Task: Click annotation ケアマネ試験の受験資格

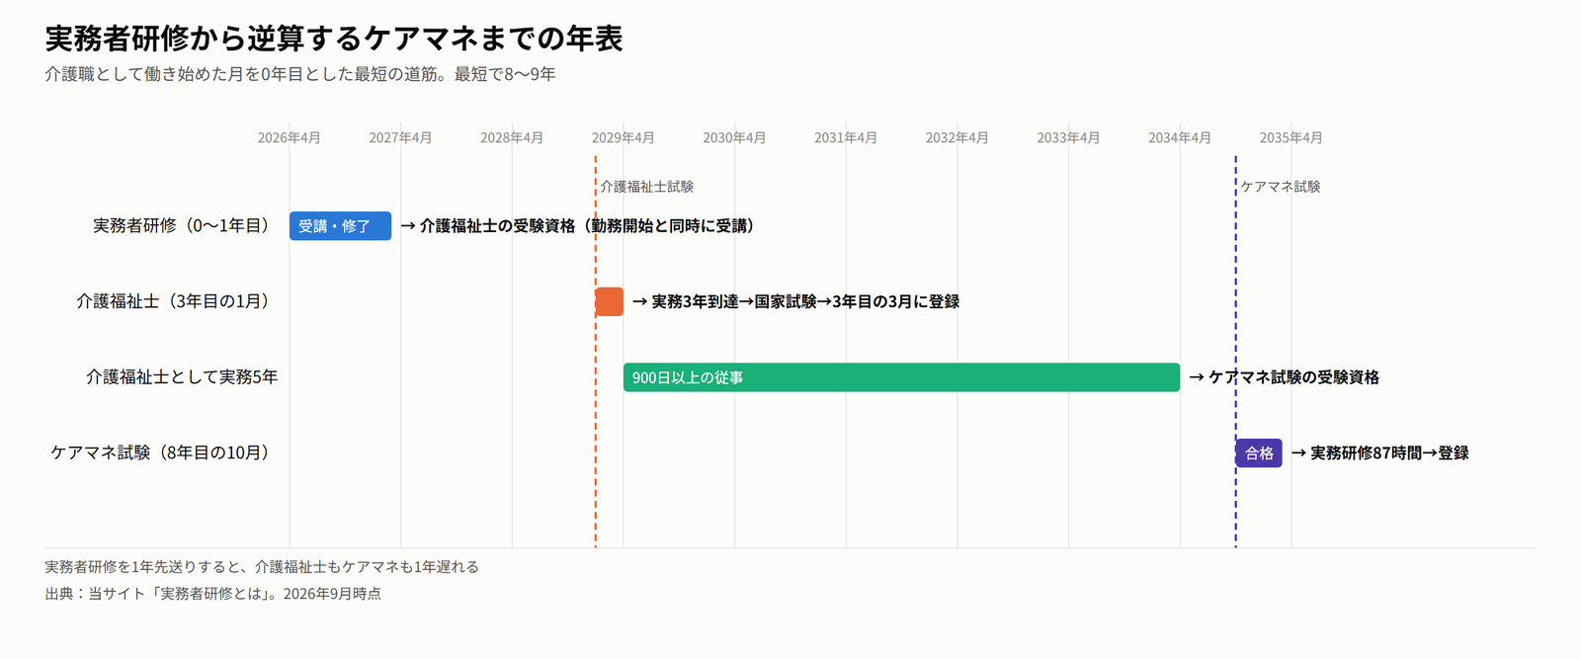Action: tap(1285, 377)
